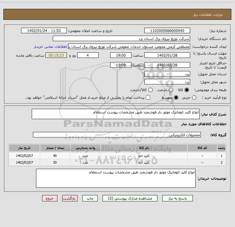Click the buyer notes text area توضیحات خریدار
Screen dimensions: 235x227
(116, 178)
